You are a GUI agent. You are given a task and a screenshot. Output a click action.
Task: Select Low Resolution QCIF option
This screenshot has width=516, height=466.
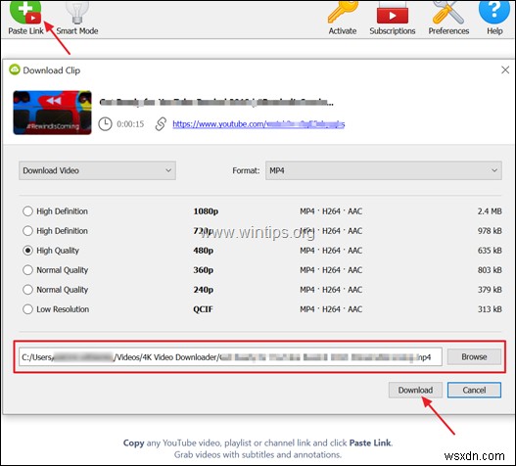[27, 309]
